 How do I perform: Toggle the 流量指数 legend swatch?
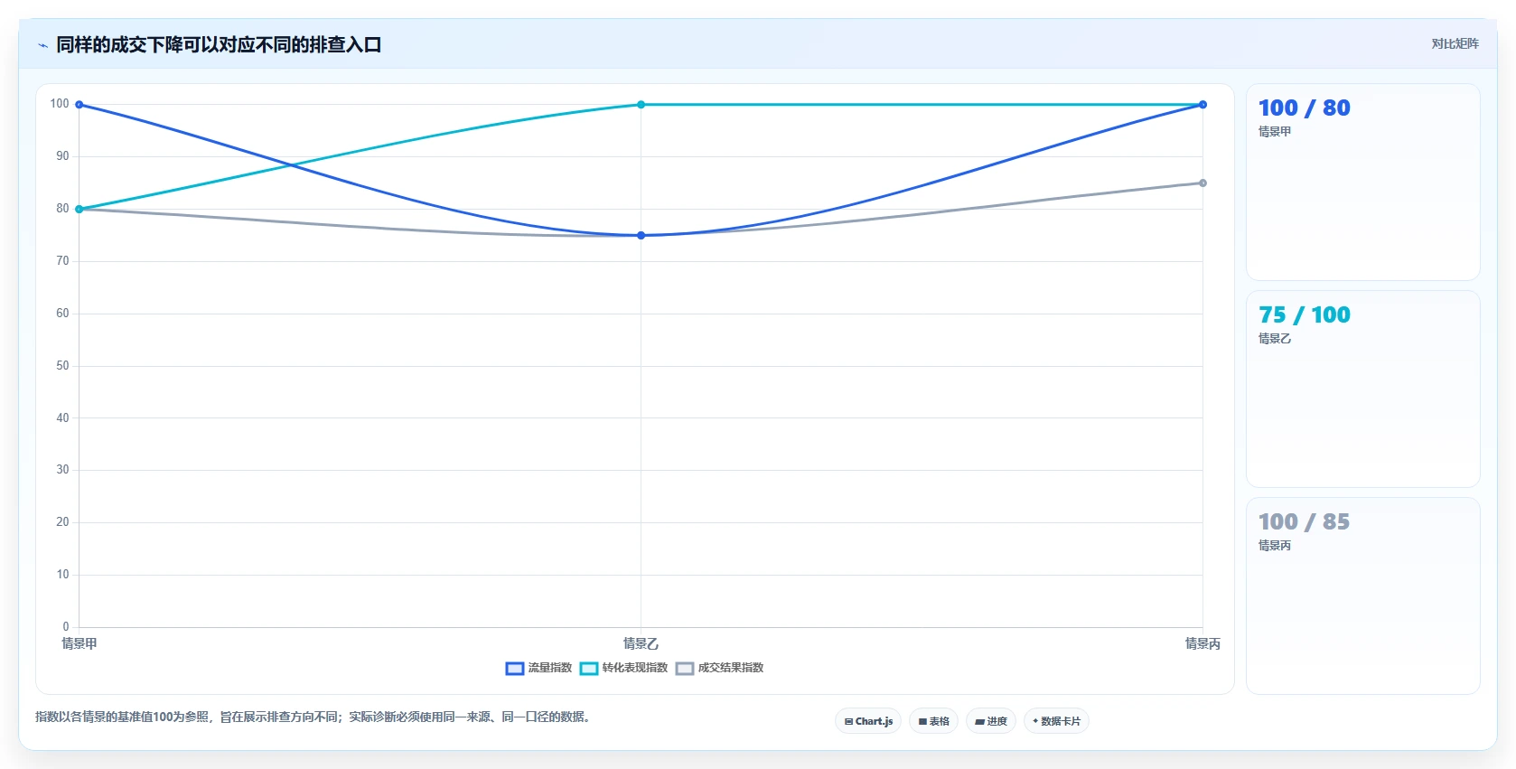coord(515,669)
